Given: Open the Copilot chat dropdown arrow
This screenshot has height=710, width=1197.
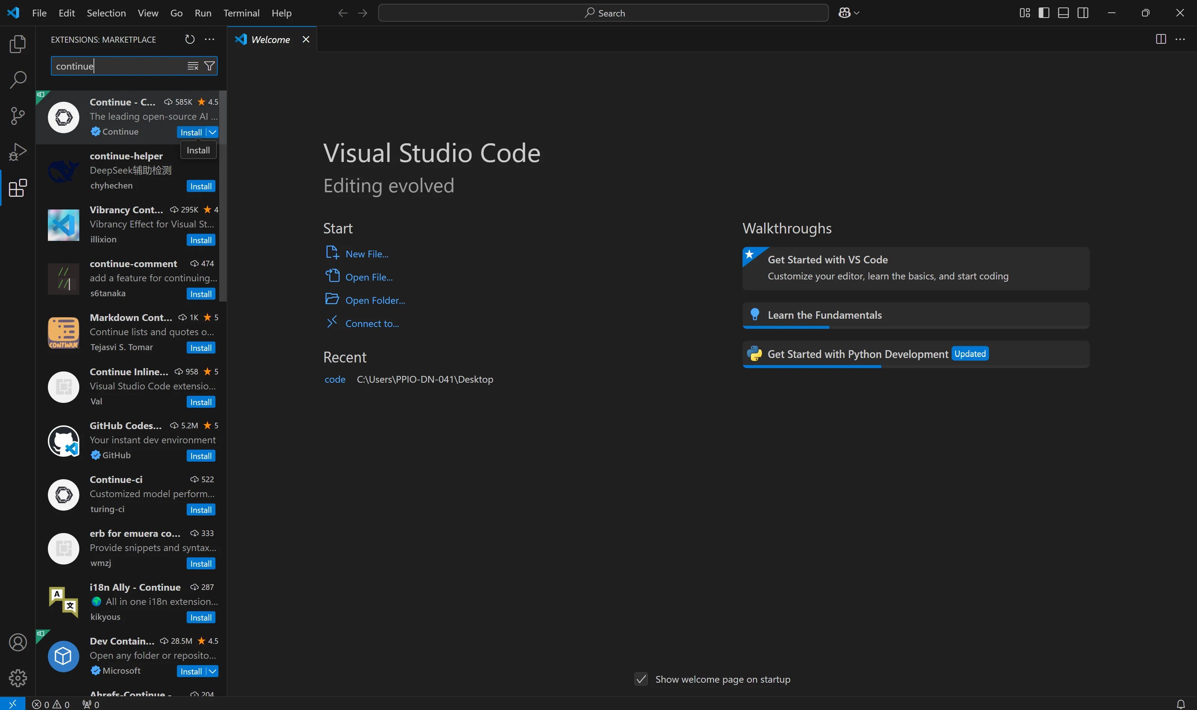Looking at the screenshot, I should point(857,13).
